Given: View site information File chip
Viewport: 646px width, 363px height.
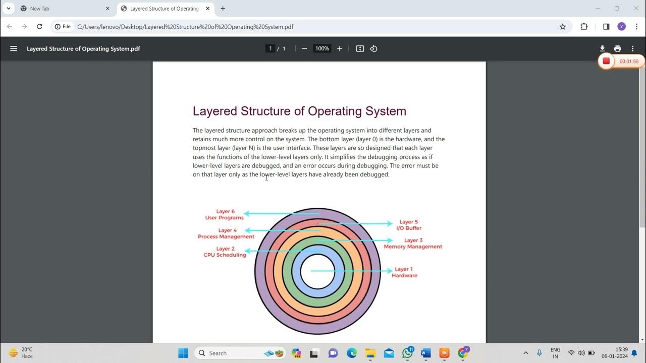Looking at the screenshot, I should point(63,27).
